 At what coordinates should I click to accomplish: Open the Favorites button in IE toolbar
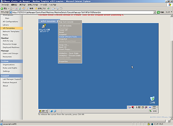[41, 9]
